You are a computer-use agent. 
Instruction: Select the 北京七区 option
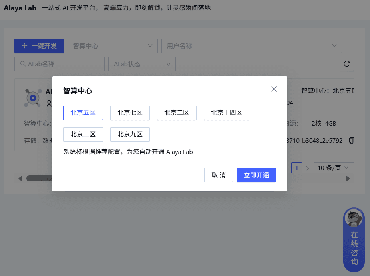point(130,113)
